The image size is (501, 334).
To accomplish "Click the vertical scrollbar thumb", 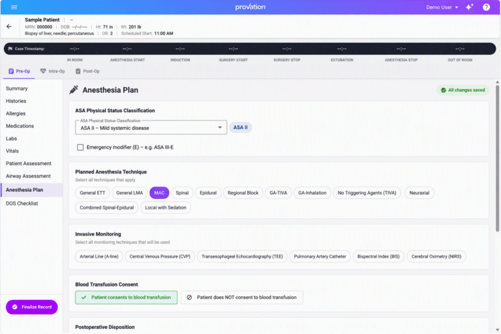I will 498,159.
